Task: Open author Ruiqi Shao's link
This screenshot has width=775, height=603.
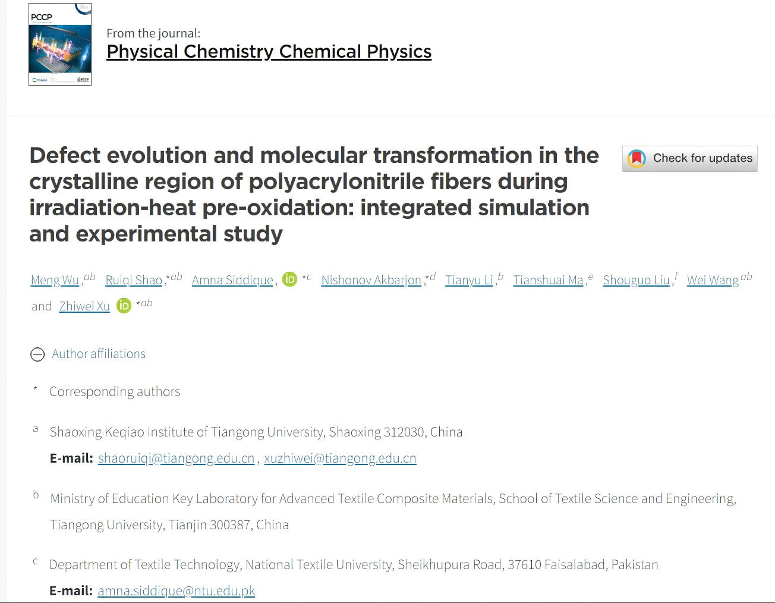Action: point(134,280)
